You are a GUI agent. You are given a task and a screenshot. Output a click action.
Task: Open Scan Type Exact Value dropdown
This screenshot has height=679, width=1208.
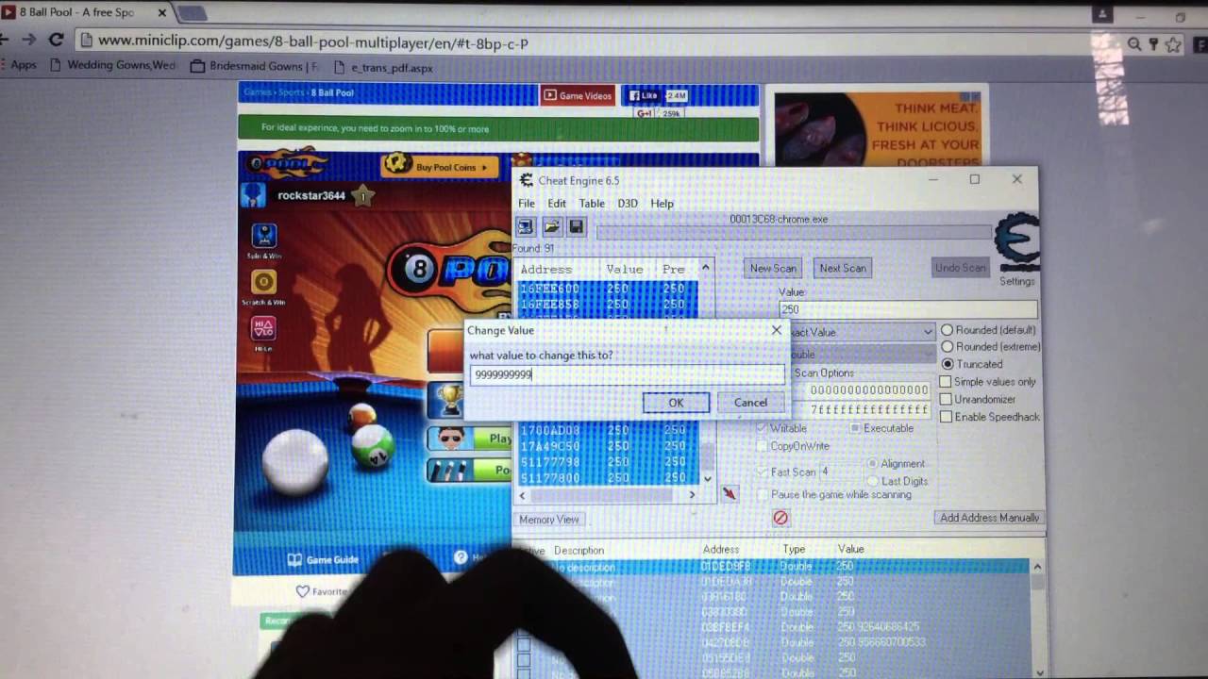pyautogui.click(x=928, y=332)
